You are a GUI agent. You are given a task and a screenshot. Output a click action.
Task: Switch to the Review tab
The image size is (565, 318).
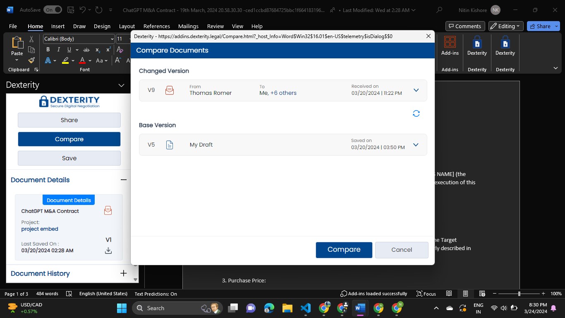(215, 26)
